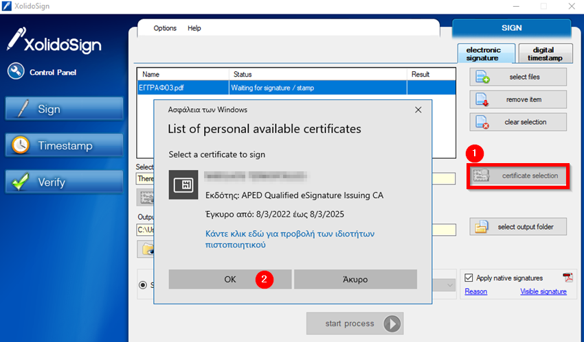Click the remove item button
Viewport: 584px width, 342px height.
click(x=518, y=99)
